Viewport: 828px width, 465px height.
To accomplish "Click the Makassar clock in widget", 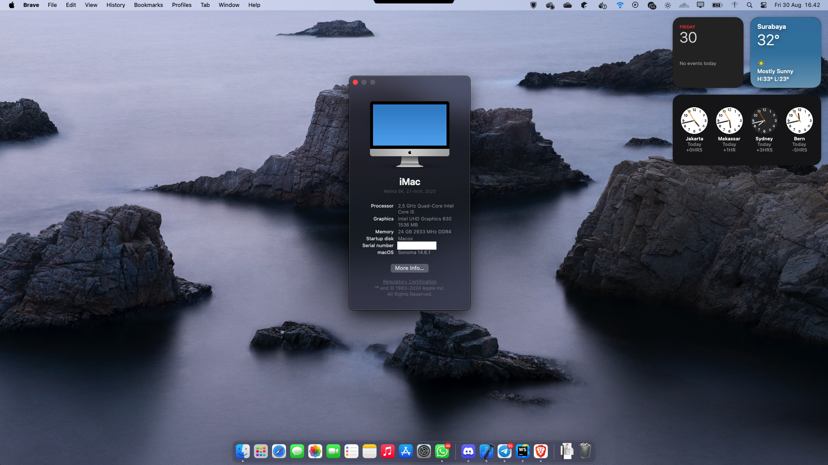I will coord(729,121).
